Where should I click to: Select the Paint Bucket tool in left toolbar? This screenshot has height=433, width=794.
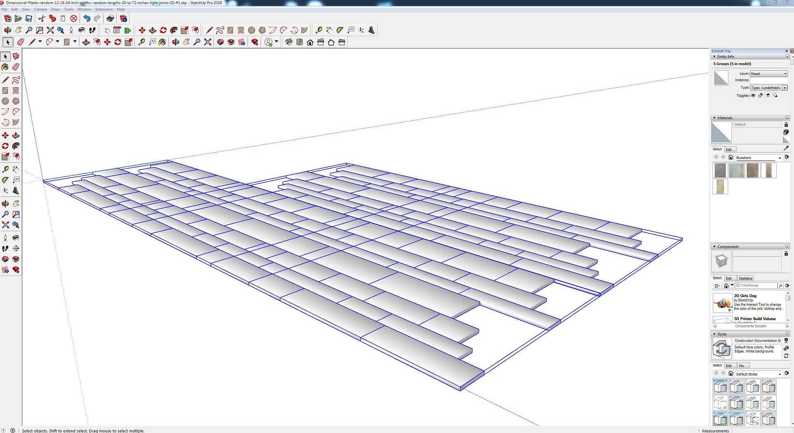[x=5, y=67]
